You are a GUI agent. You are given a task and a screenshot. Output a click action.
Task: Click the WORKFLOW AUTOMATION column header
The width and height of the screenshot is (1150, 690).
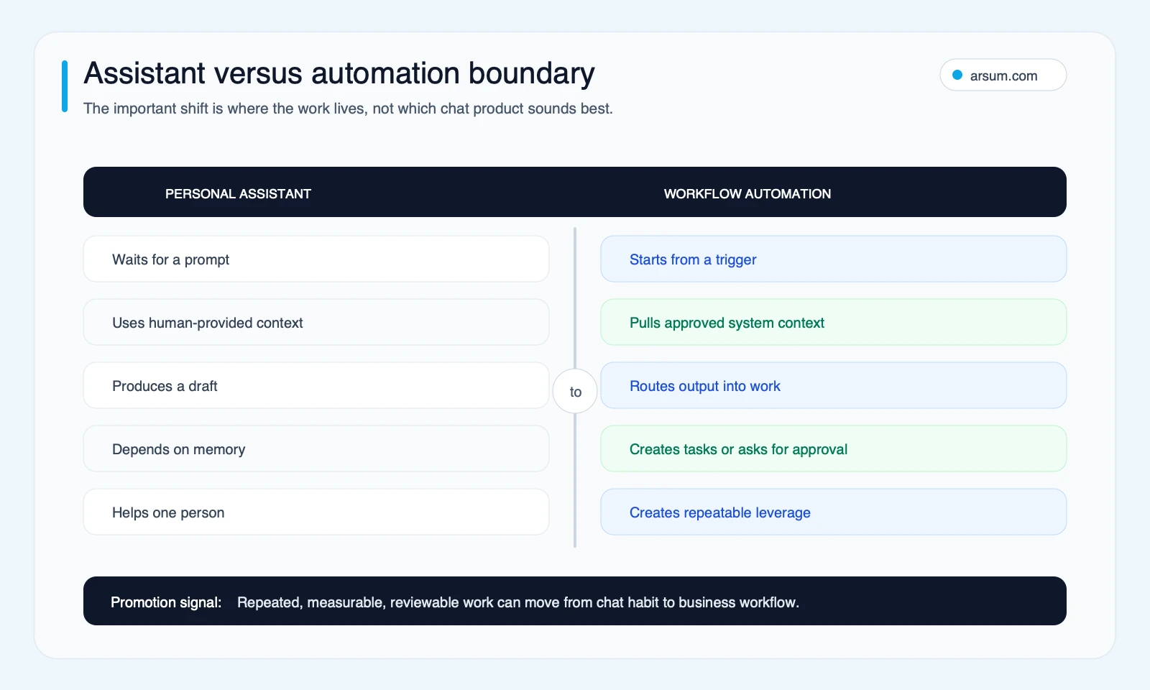tap(747, 193)
